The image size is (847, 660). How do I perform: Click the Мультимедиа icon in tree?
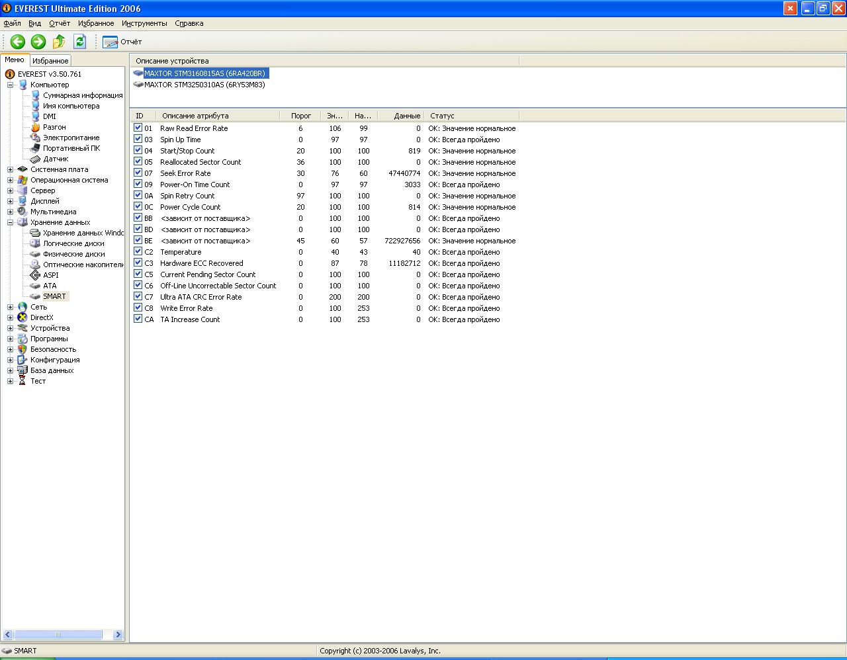pyautogui.click(x=22, y=212)
